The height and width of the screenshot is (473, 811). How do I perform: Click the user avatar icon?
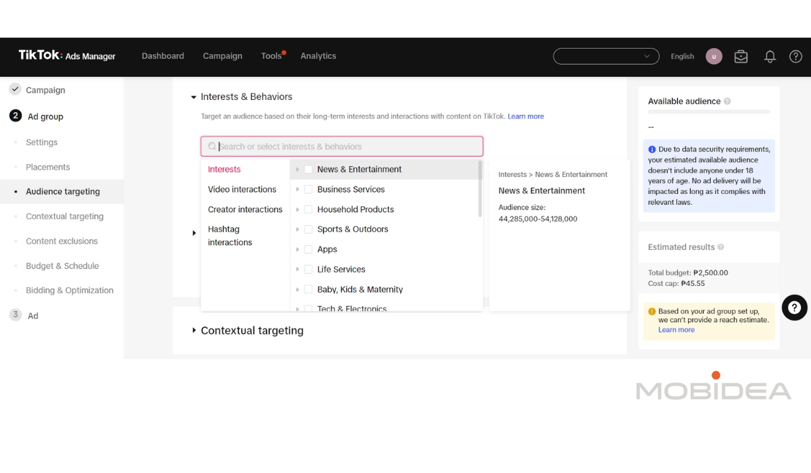pos(714,57)
